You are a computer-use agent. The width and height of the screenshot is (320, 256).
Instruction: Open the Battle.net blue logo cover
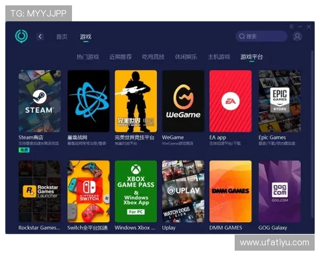coord(89,101)
